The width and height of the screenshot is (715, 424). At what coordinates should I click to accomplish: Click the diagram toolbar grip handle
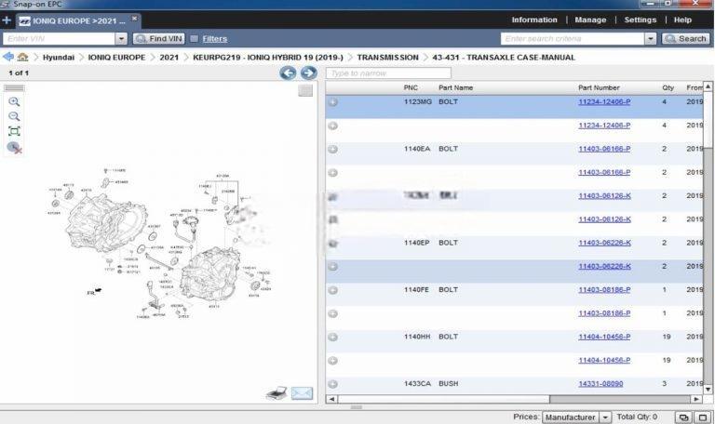[14, 88]
